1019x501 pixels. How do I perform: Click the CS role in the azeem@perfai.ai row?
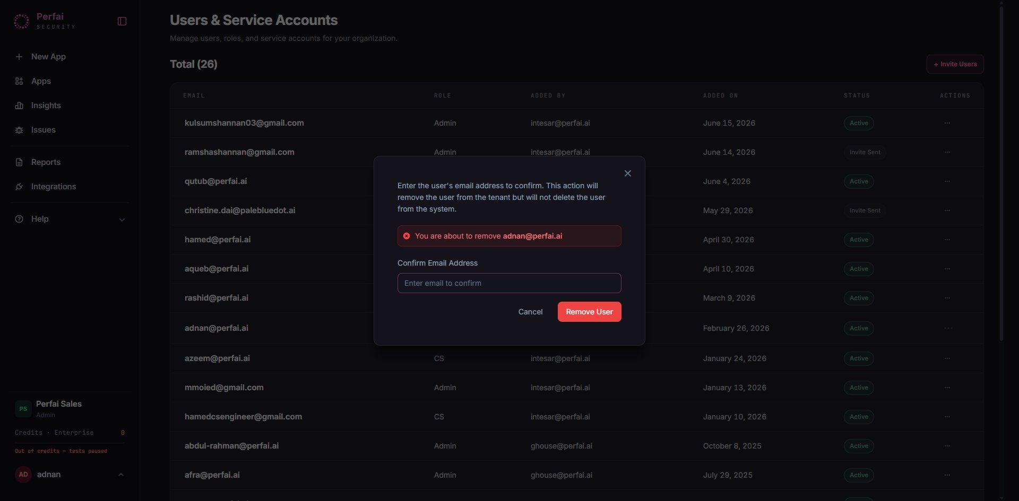click(x=439, y=358)
